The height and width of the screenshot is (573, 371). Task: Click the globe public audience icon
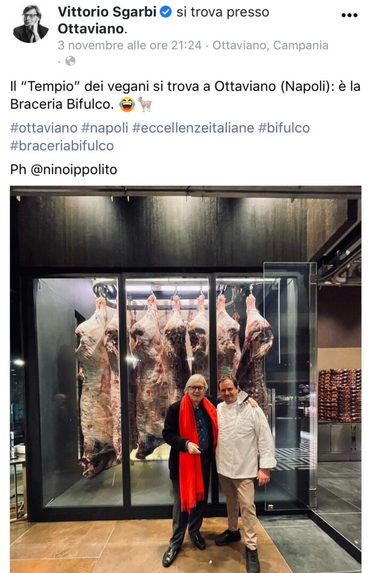tap(70, 61)
